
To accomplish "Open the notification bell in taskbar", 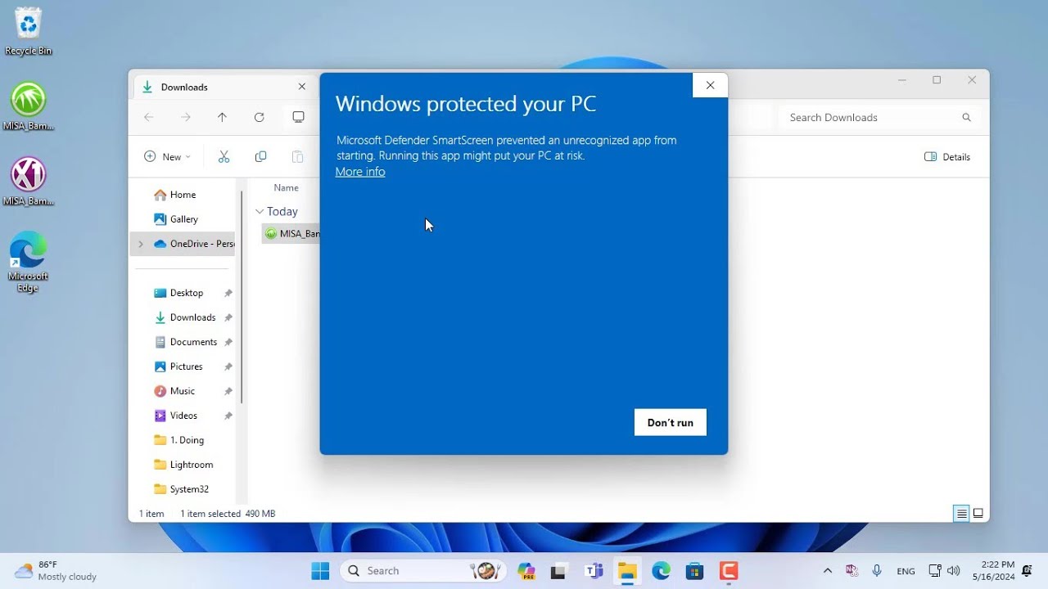I will click(x=1027, y=571).
